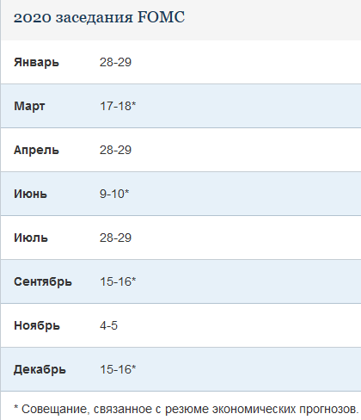This screenshot has height=420, width=361.
Task: Select the Апрель month label
Action: click(x=36, y=150)
